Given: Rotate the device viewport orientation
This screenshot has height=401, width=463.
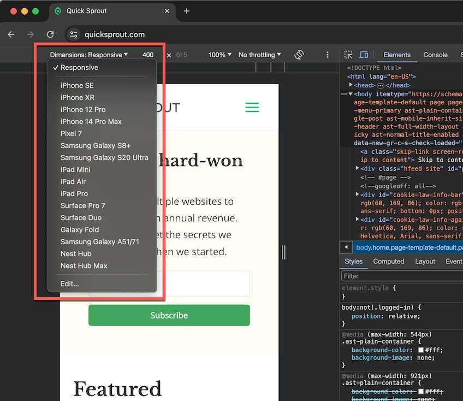Looking at the screenshot, I should coord(299,55).
